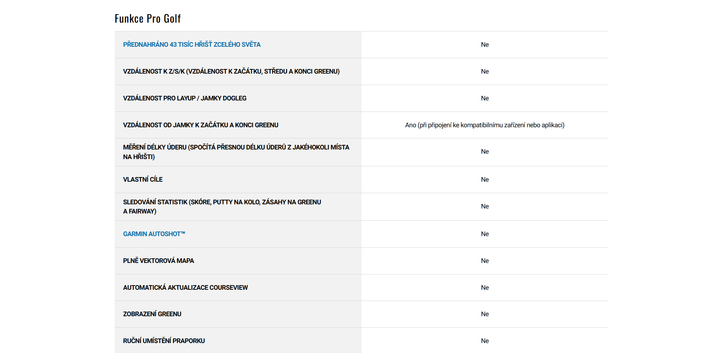Click Automatická aktualizace CourseView label
The width and height of the screenshot is (724, 353).
click(x=185, y=287)
